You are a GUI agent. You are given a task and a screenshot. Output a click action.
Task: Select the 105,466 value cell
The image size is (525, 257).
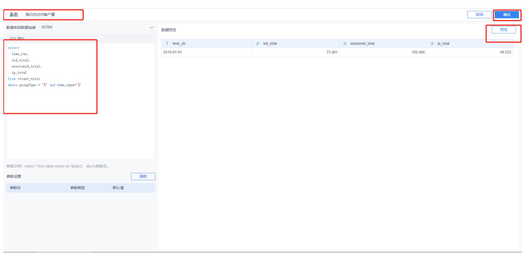tap(383, 52)
